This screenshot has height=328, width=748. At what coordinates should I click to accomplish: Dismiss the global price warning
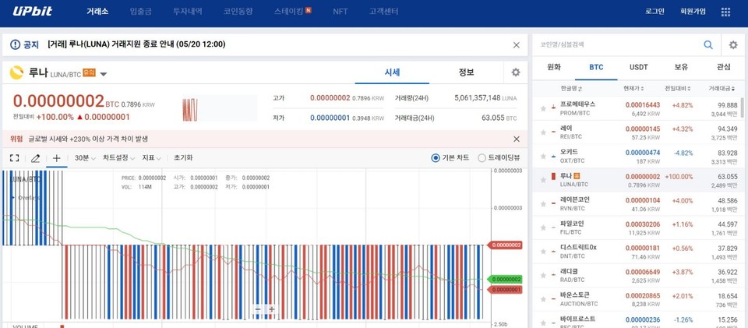516,139
